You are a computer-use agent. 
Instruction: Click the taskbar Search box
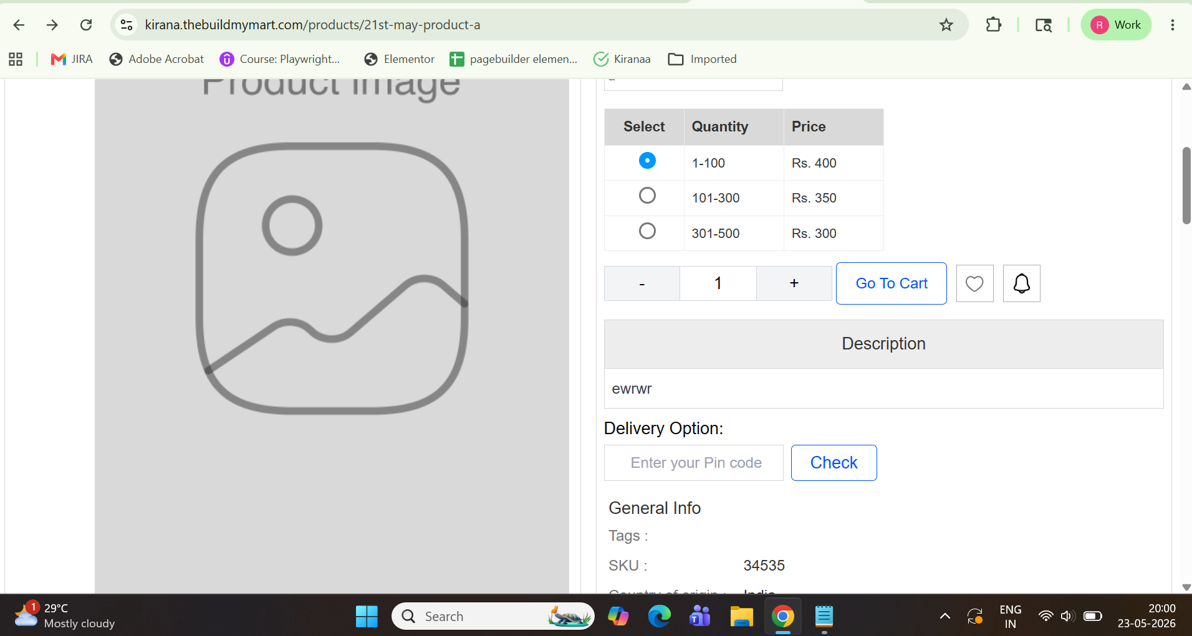[x=493, y=617]
